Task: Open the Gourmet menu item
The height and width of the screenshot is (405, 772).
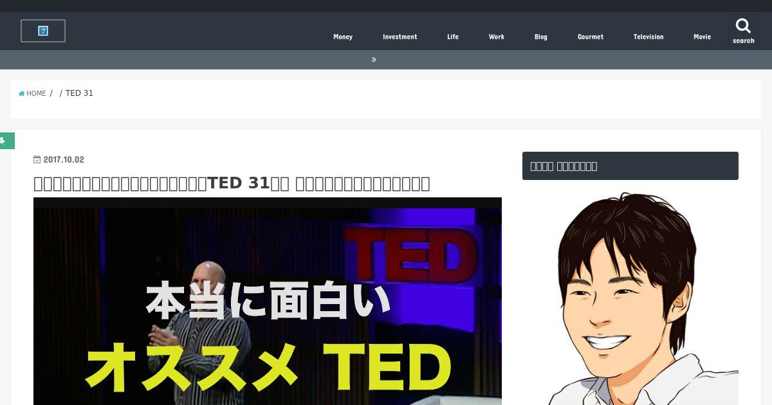Action: pos(590,37)
